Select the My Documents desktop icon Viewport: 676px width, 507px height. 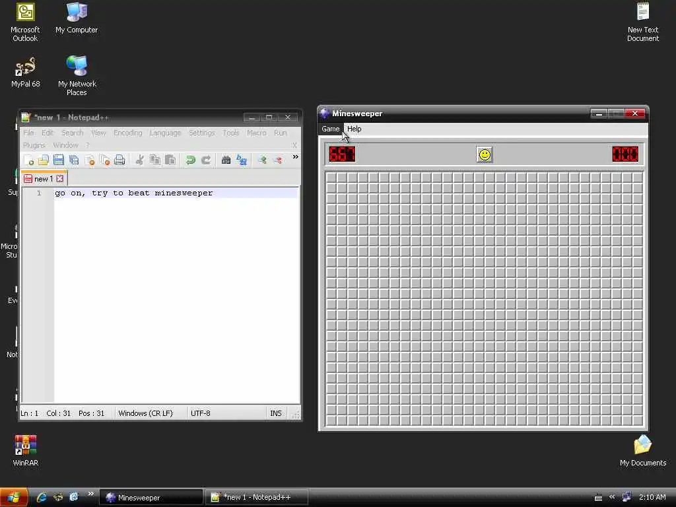coord(643,451)
